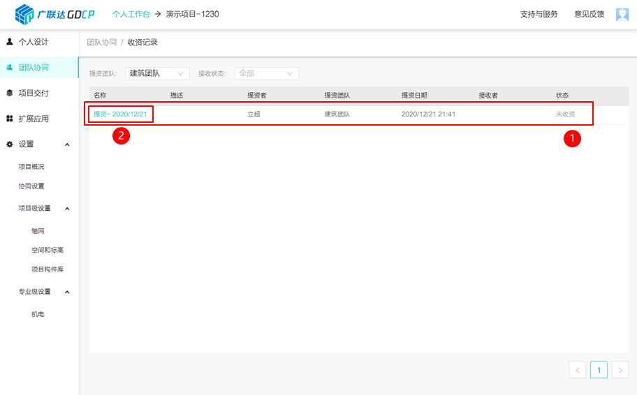Open the 接收状态 dropdown showing 全部

[267, 73]
